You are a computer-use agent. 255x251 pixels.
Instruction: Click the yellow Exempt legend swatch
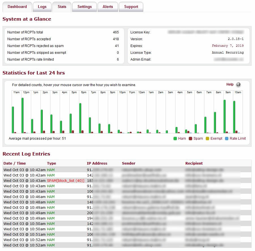tap(207, 139)
